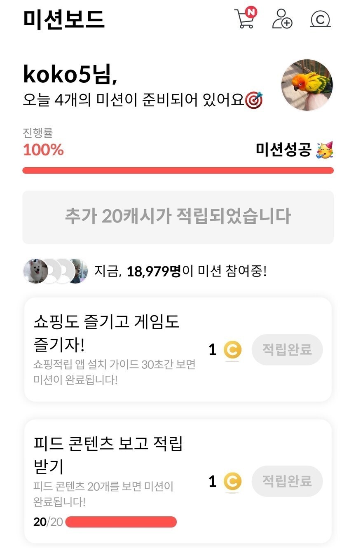Tap the white dog participant avatar

[35, 271]
